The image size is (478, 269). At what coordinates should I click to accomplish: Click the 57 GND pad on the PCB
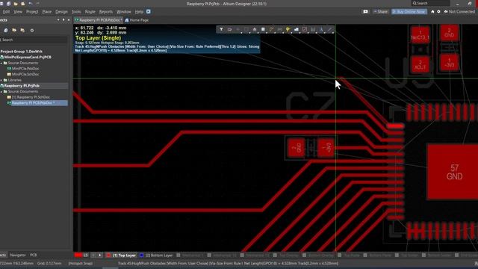point(453,172)
